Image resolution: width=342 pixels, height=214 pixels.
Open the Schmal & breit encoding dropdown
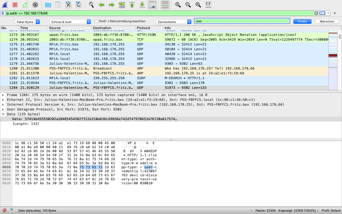point(70,22)
